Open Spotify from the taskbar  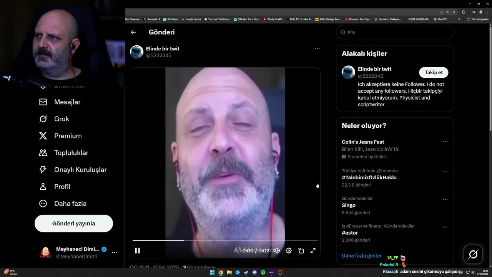(x=263, y=272)
